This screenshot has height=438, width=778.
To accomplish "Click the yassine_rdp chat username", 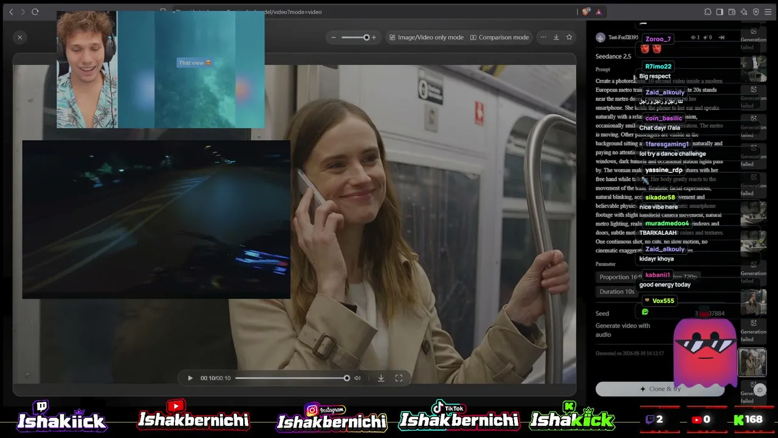I will (x=664, y=170).
